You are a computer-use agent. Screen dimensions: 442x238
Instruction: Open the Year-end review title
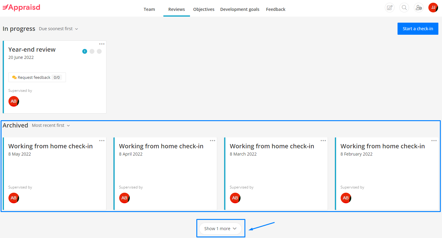coord(32,50)
